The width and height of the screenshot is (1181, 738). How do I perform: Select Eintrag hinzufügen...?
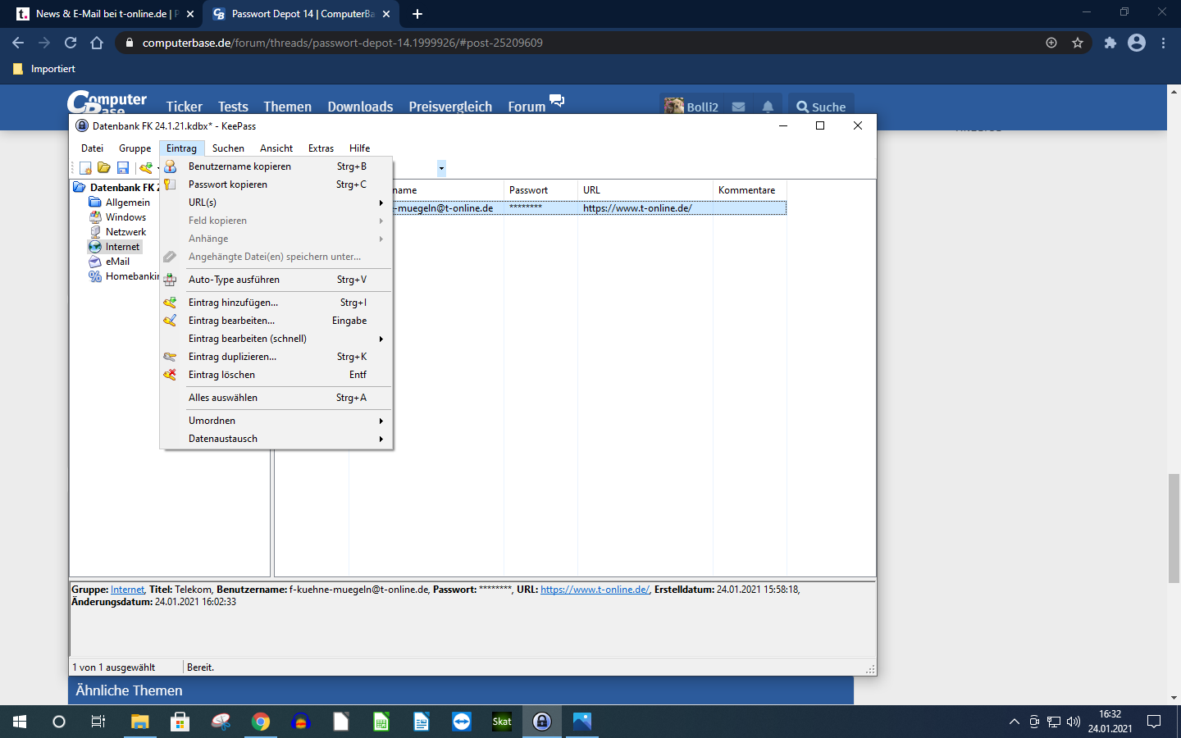click(x=277, y=303)
